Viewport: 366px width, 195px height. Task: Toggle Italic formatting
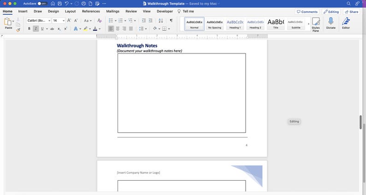[x=35, y=29]
